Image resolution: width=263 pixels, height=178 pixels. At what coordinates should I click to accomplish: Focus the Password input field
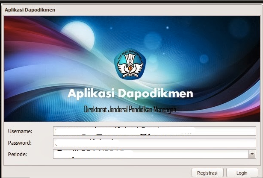tap(154, 143)
